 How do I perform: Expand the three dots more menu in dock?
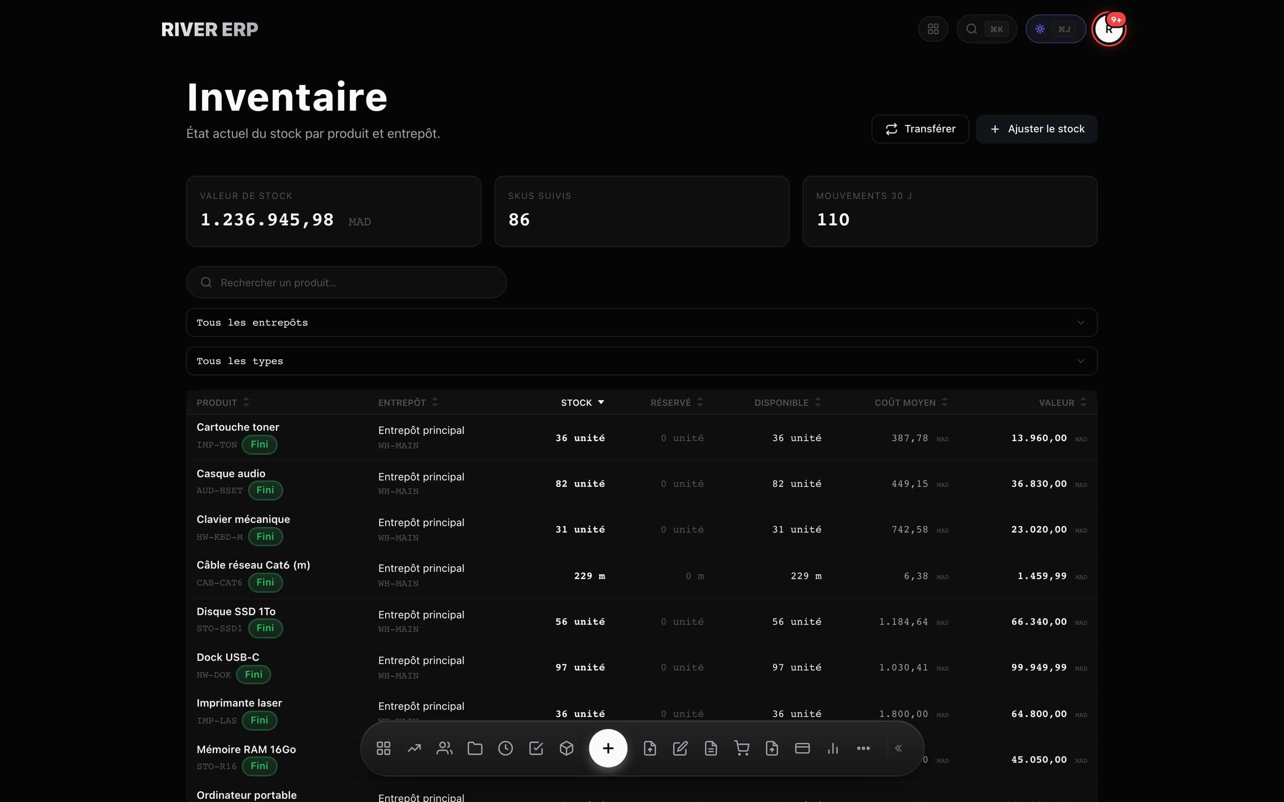(x=863, y=748)
